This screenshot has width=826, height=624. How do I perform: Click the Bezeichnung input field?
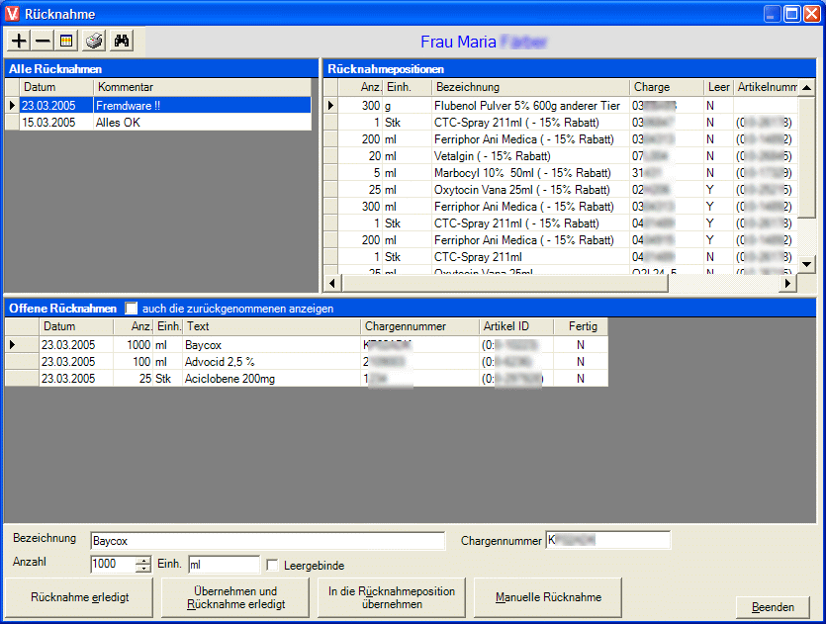(268, 541)
